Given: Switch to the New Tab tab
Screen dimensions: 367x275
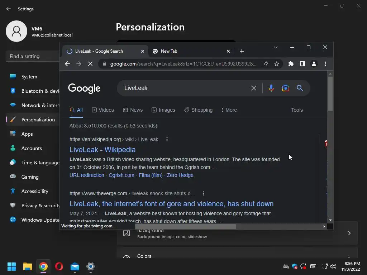Looking at the screenshot, I should click(191, 51).
